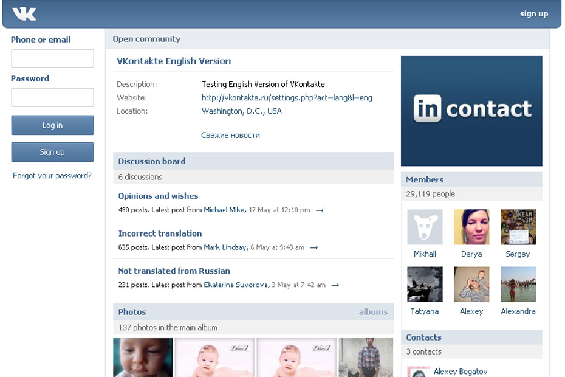This screenshot has height=377, width=565.
Task: Open Alexandra's beach member photo
Action: 518,285
